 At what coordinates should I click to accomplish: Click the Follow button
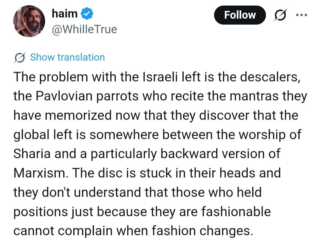point(240,15)
